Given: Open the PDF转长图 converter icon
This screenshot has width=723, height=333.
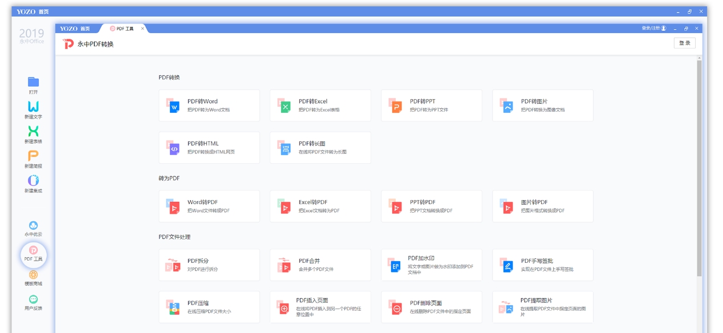Looking at the screenshot, I should [284, 148].
